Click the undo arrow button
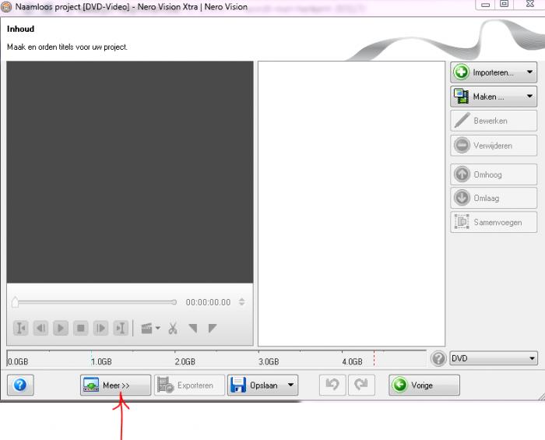The width and height of the screenshot is (545, 440). pos(332,385)
